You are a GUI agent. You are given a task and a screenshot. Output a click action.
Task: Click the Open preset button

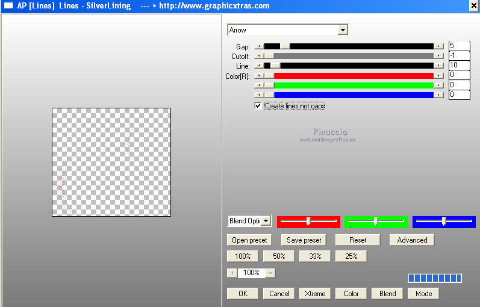coord(249,240)
